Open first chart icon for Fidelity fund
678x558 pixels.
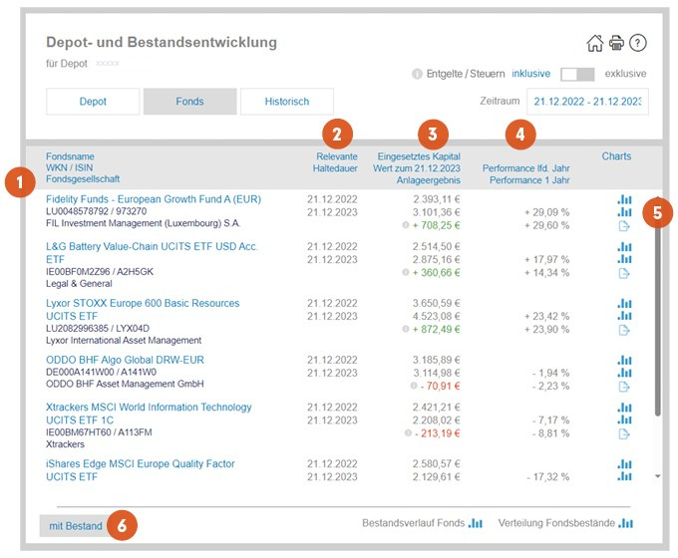pyautogui.click(x=624, y=199)
